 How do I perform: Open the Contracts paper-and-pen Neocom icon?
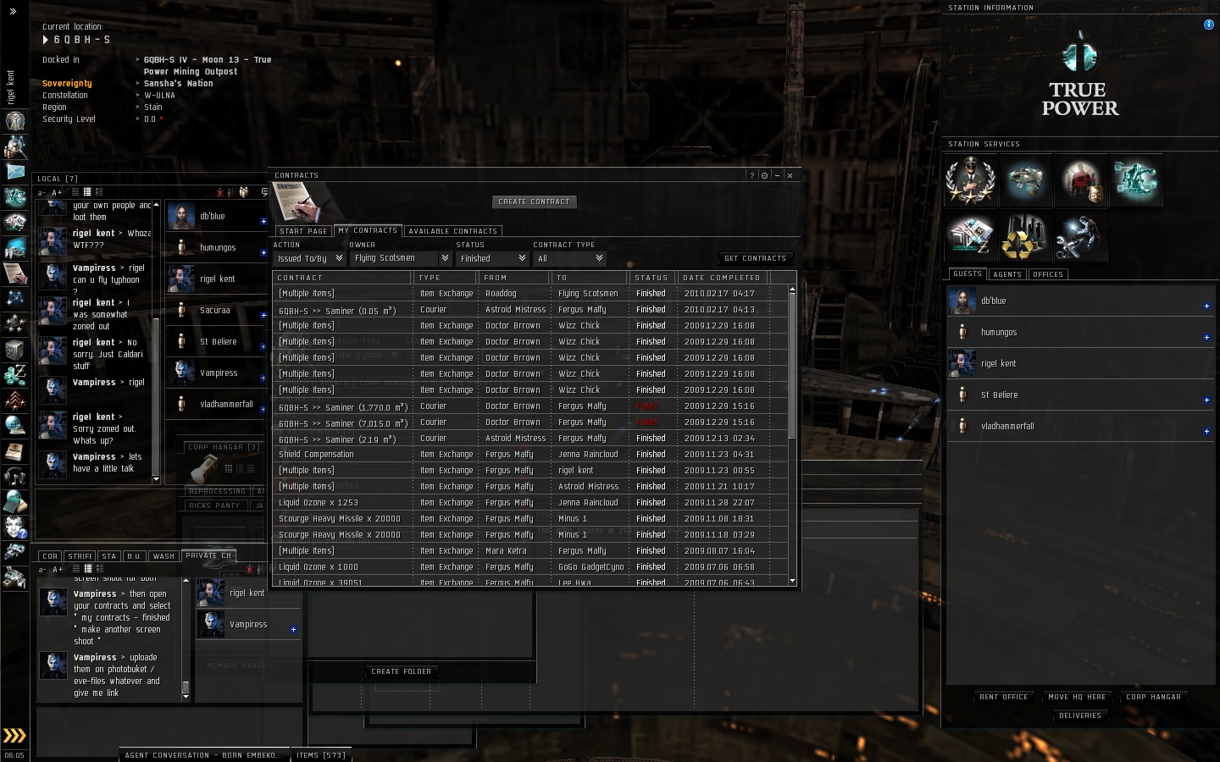[x=14, y=273]
